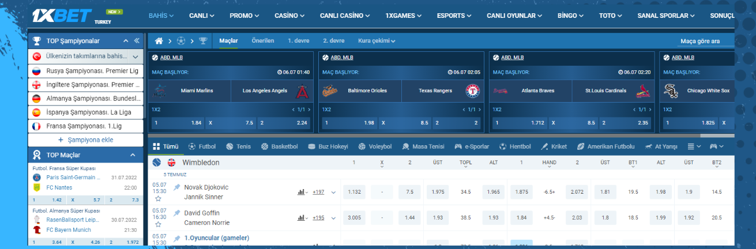Collapse the TOP Maçlar panel
The width and height of the screenshot is (756, 249).
click(132, 155)
